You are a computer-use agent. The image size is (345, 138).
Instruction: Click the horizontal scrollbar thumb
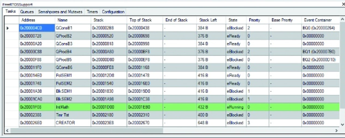point(86,130)
